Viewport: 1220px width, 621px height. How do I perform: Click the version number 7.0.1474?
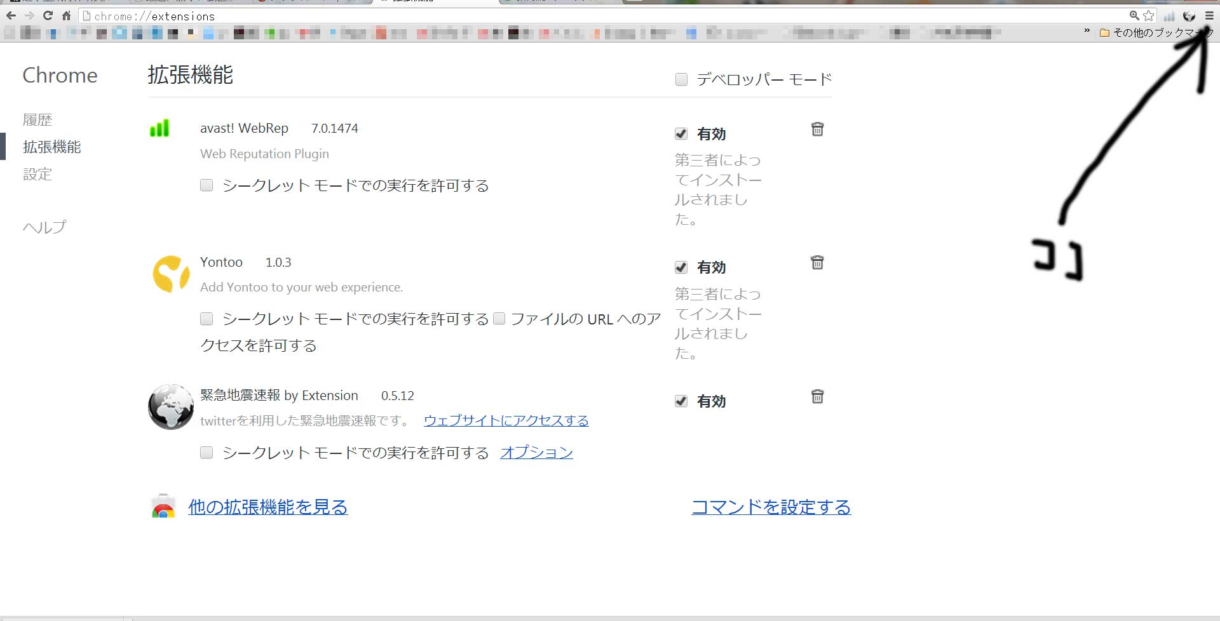(x=335, y=128)
